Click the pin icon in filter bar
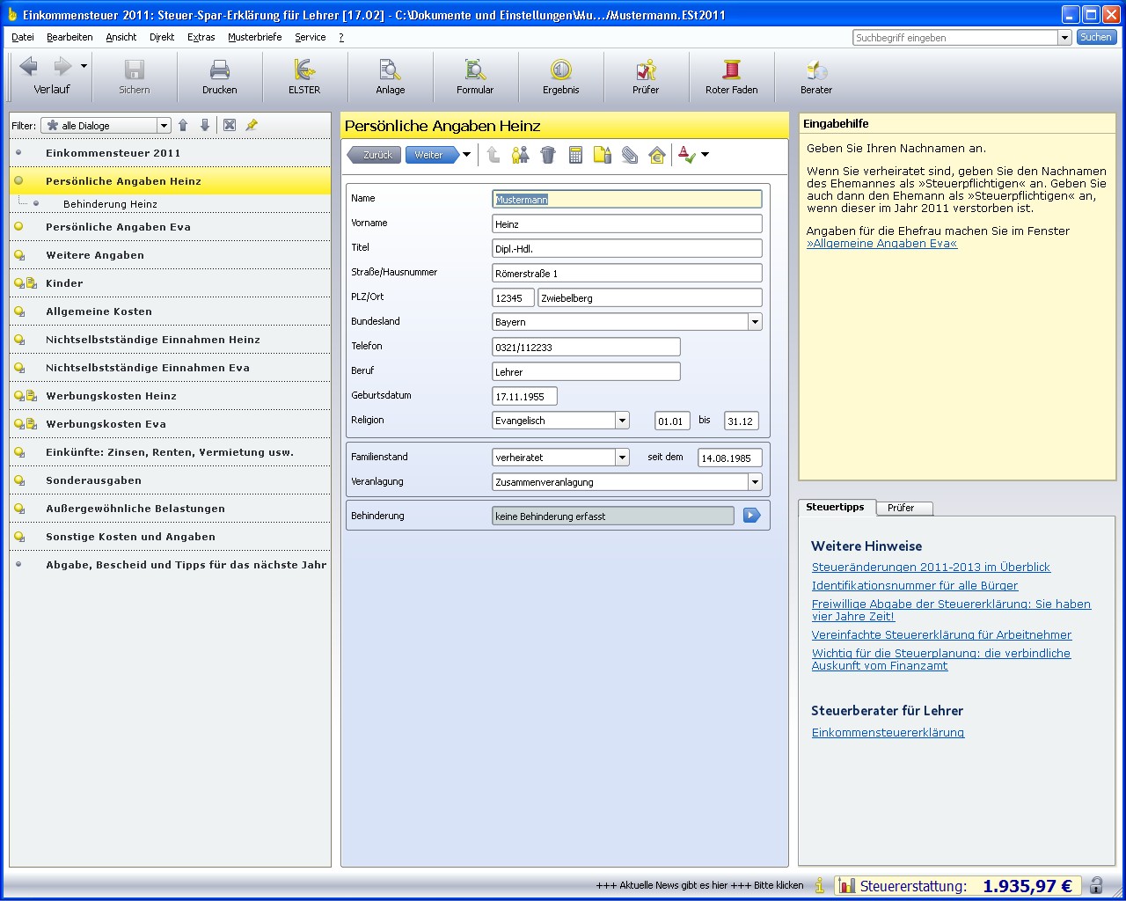This screenshot has height=901, width=1126. (x=252, y=125)
